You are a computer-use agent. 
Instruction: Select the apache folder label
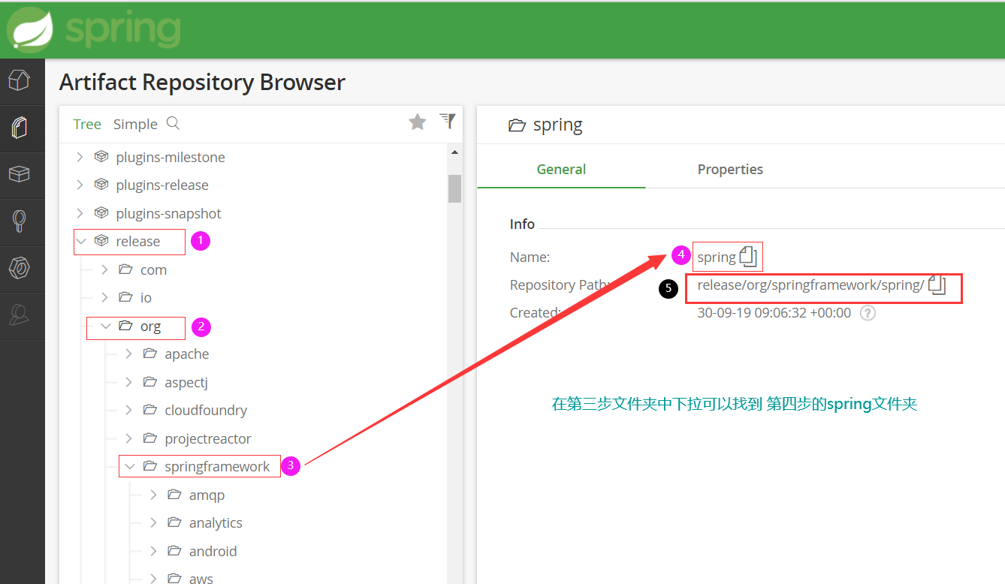click(x=187, y=354)
